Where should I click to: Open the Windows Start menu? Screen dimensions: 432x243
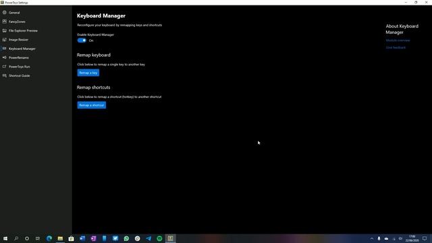click(x=5, y=238)
